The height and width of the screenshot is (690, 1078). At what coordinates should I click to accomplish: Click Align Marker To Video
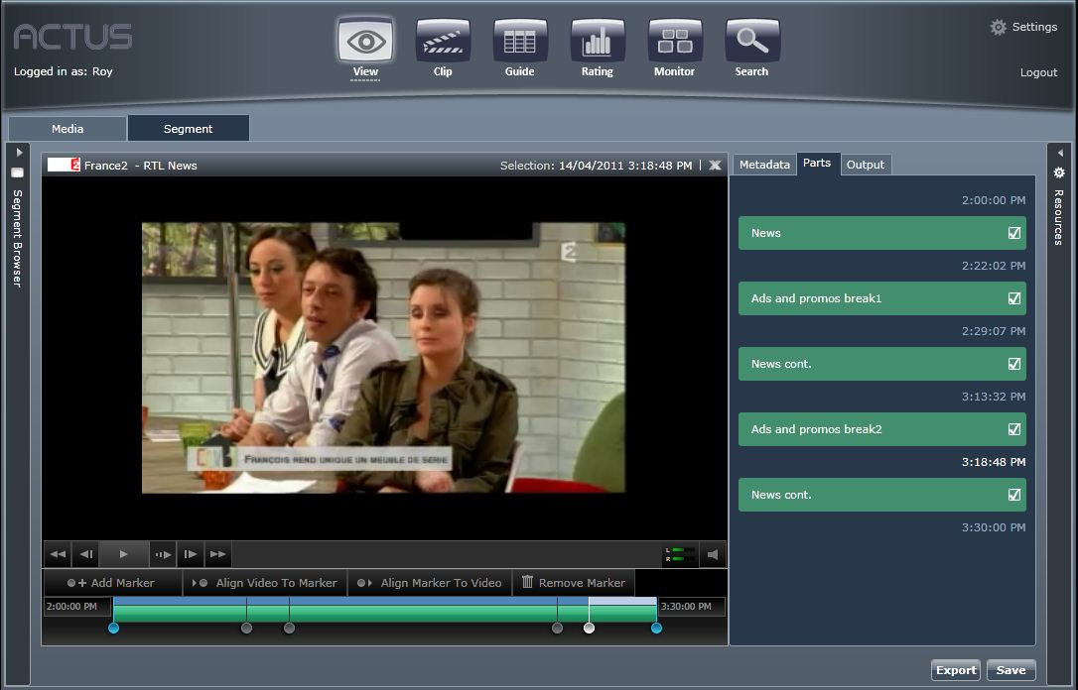(x=430, y=583)
